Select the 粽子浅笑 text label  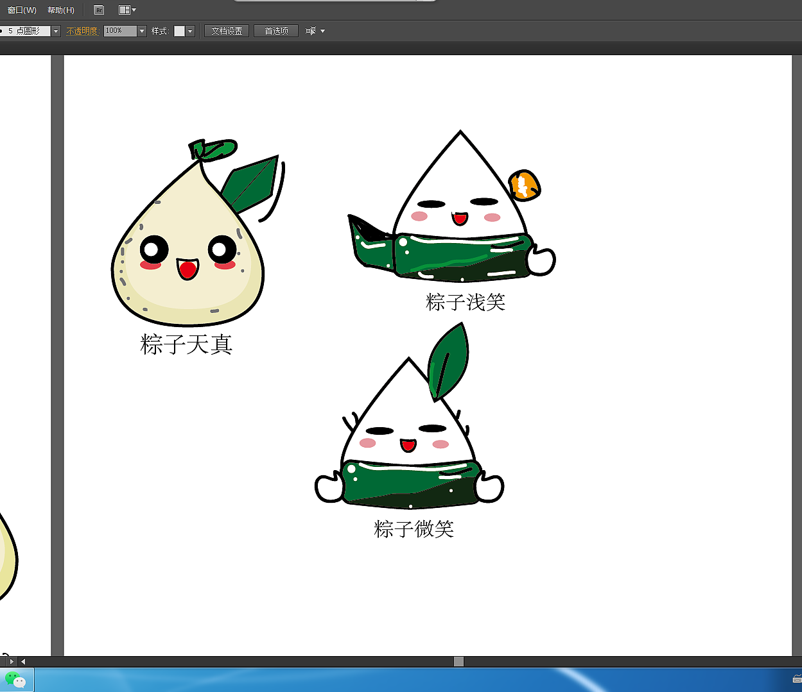(466, 301)
